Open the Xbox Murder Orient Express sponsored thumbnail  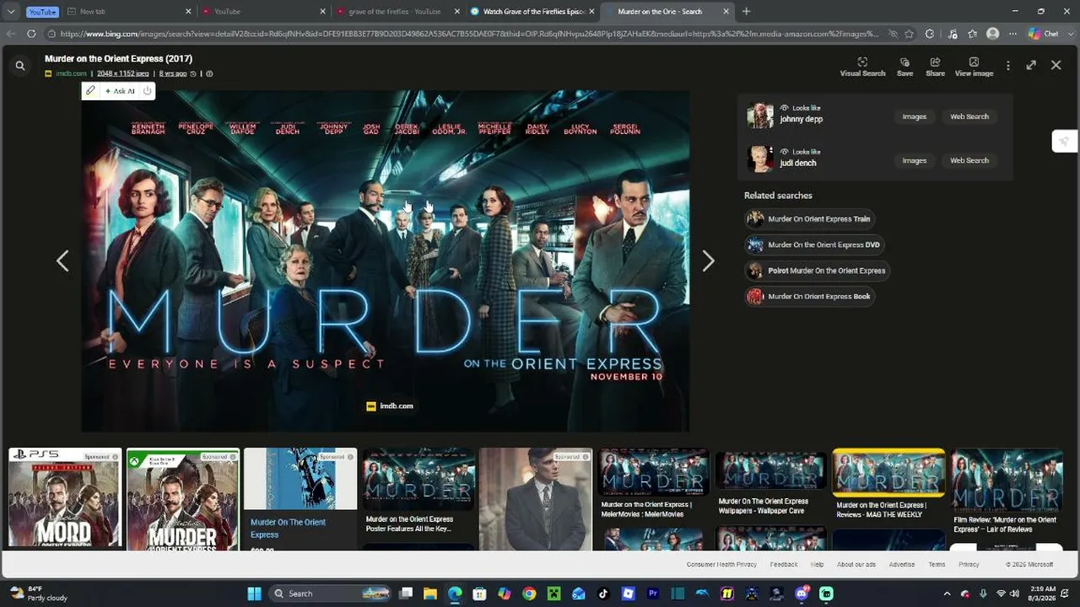(x=183, y=499)
